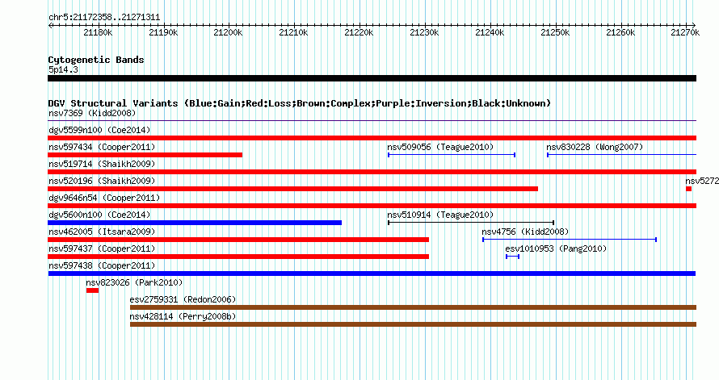Select the dgv5600n100 (Coe2014) blue gain bar
719x380 pixels.
coord(195,223)
